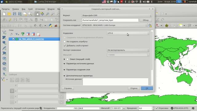Check the 'Не создавать атрибуты' checkbox
The image size is (197, 111).
65,41
